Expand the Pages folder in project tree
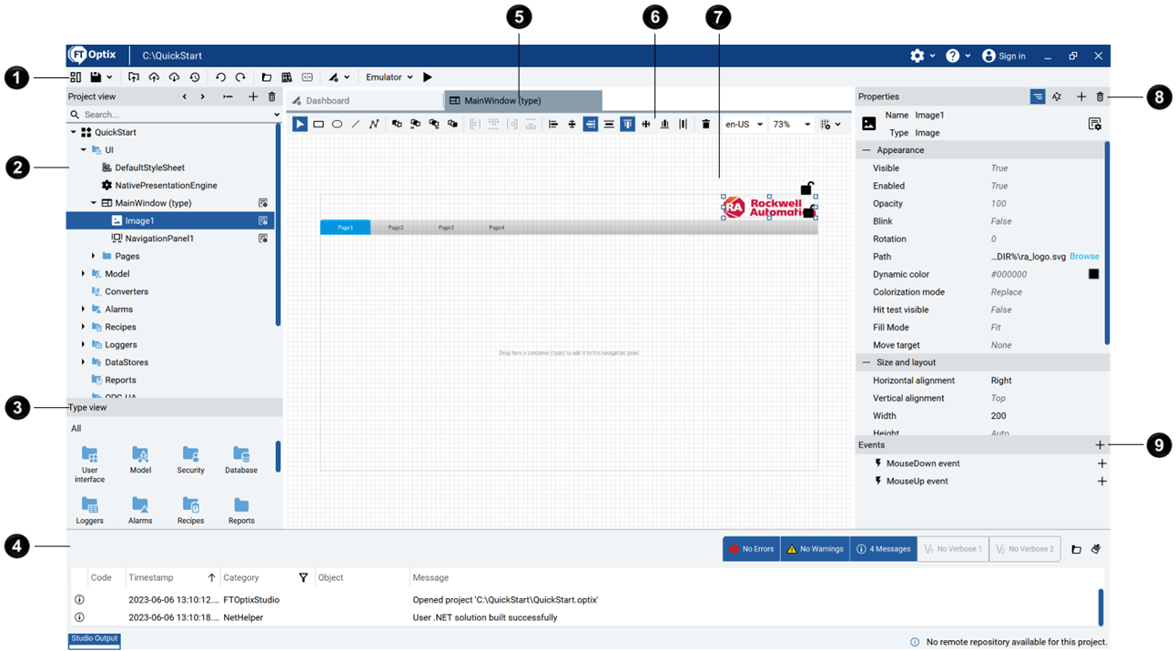 pyautogui.click(x=93, y=257)
